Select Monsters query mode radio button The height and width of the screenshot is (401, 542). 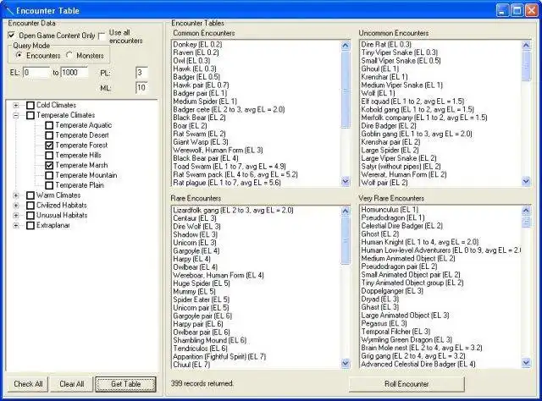(x=69, y=55)
